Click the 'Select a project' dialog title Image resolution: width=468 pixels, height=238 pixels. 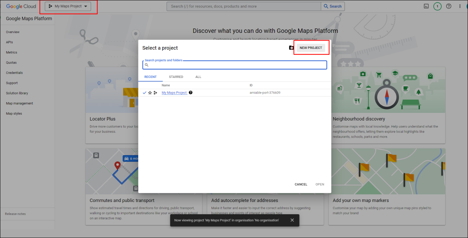160,48
